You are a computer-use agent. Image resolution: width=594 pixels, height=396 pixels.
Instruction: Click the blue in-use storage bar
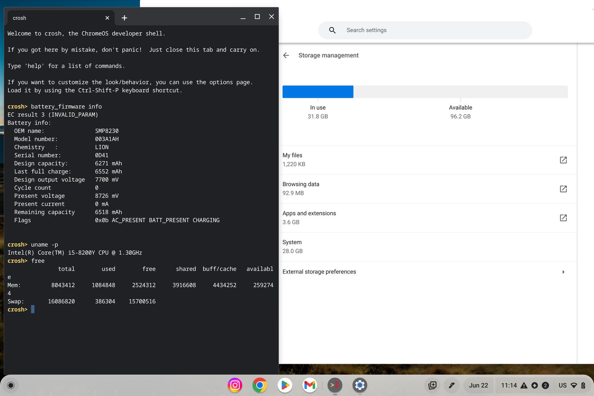(318, 92)
